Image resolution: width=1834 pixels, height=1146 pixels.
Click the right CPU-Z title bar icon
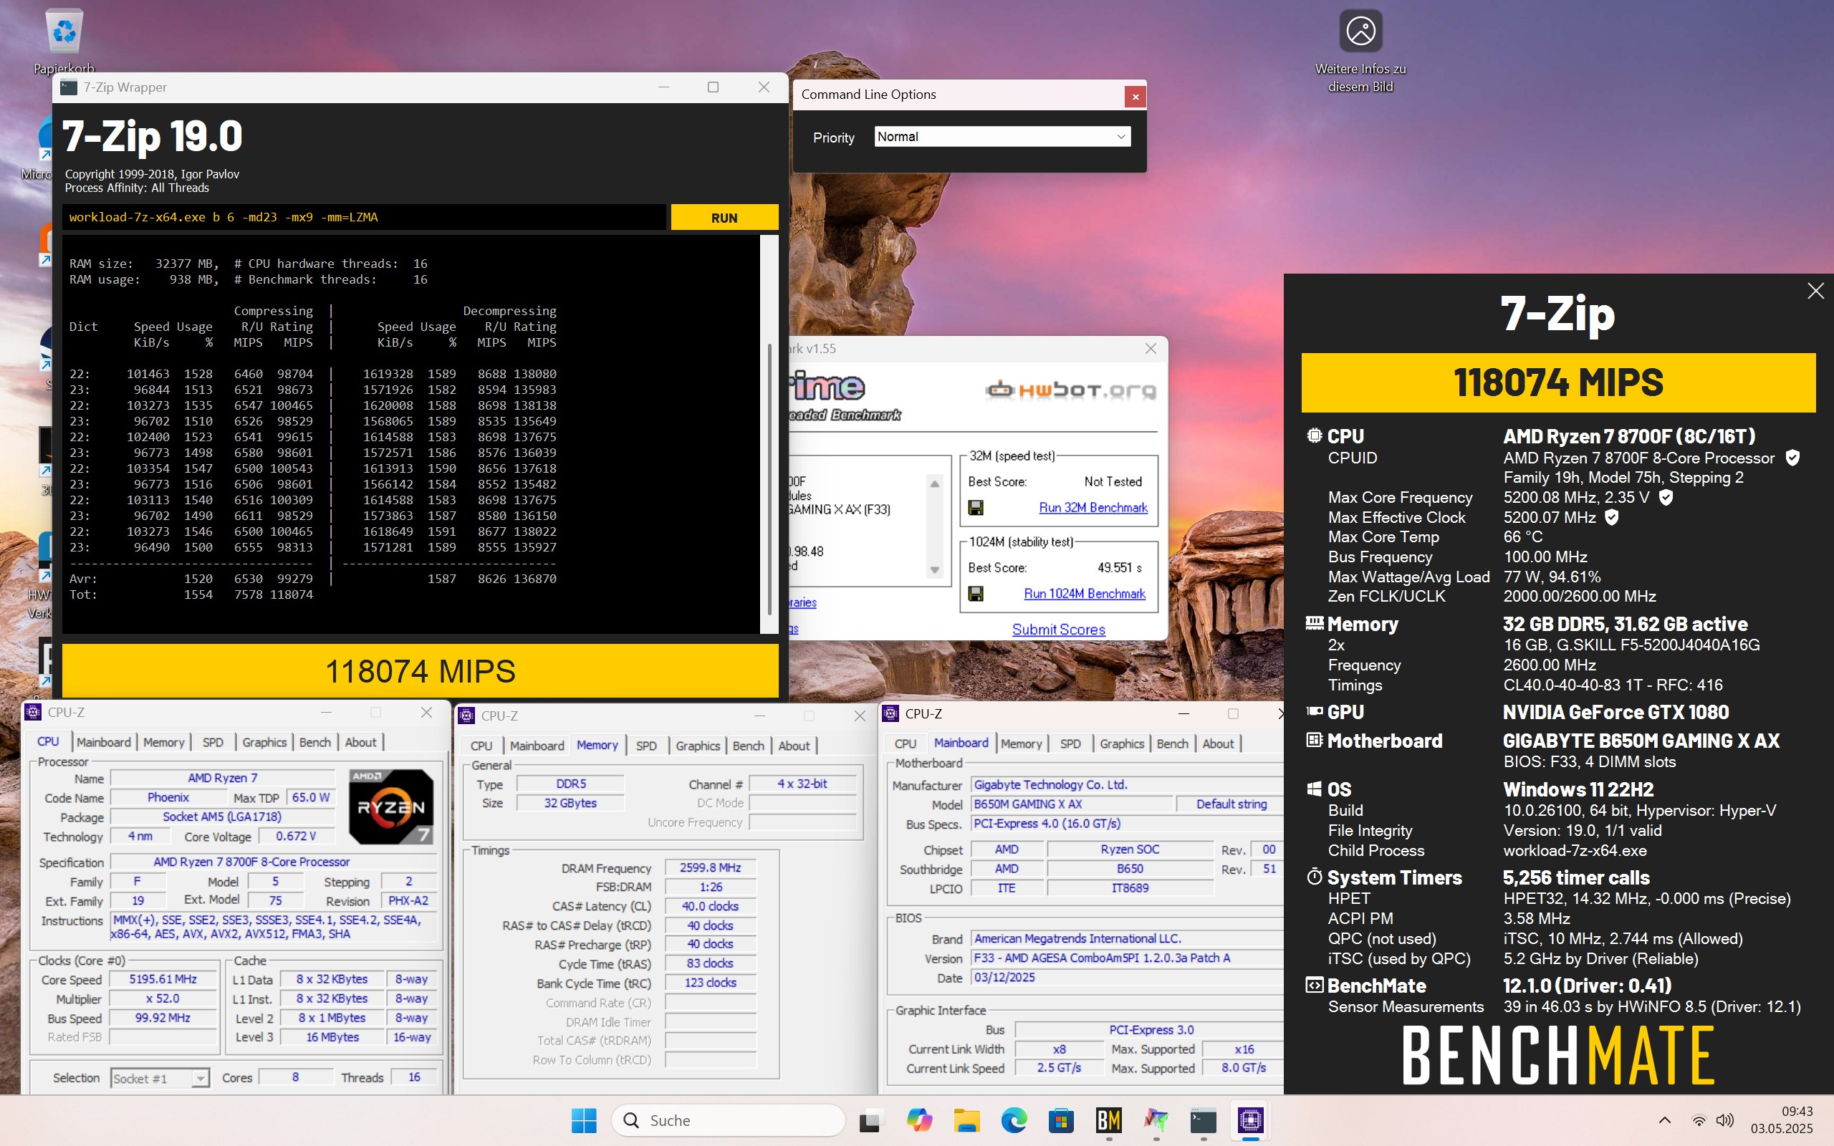(891, 713)
